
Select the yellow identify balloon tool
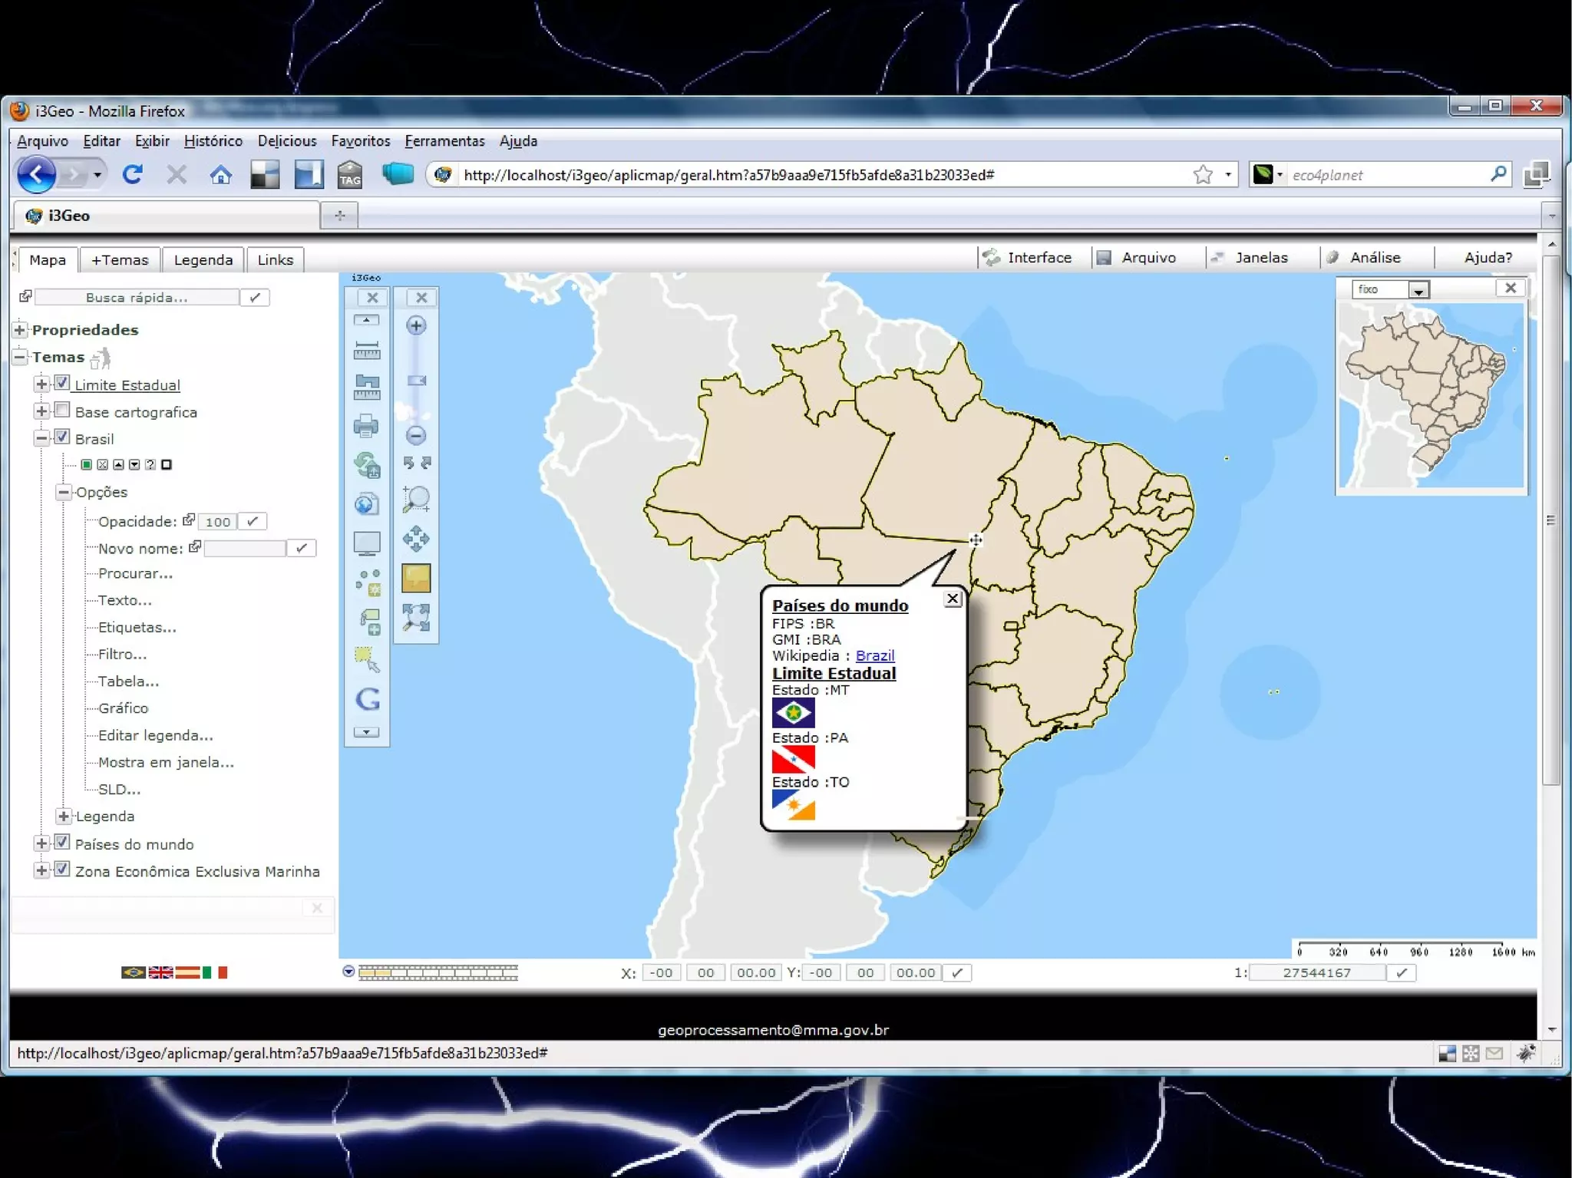click(416, 579)
